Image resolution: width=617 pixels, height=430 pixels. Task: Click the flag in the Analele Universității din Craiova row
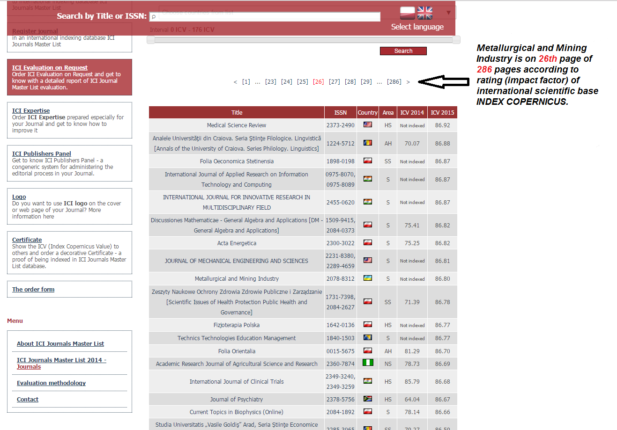click(x=368, y=143)
